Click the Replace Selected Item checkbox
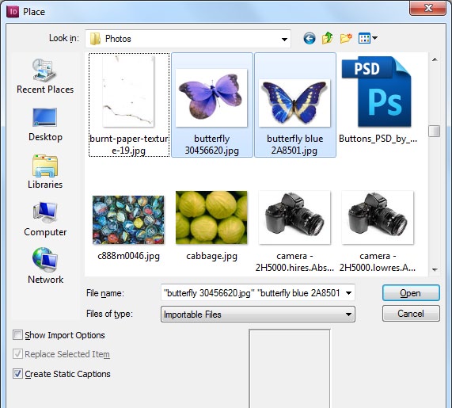452x408 pixels. pyautogui.click(x=17, y=354)
